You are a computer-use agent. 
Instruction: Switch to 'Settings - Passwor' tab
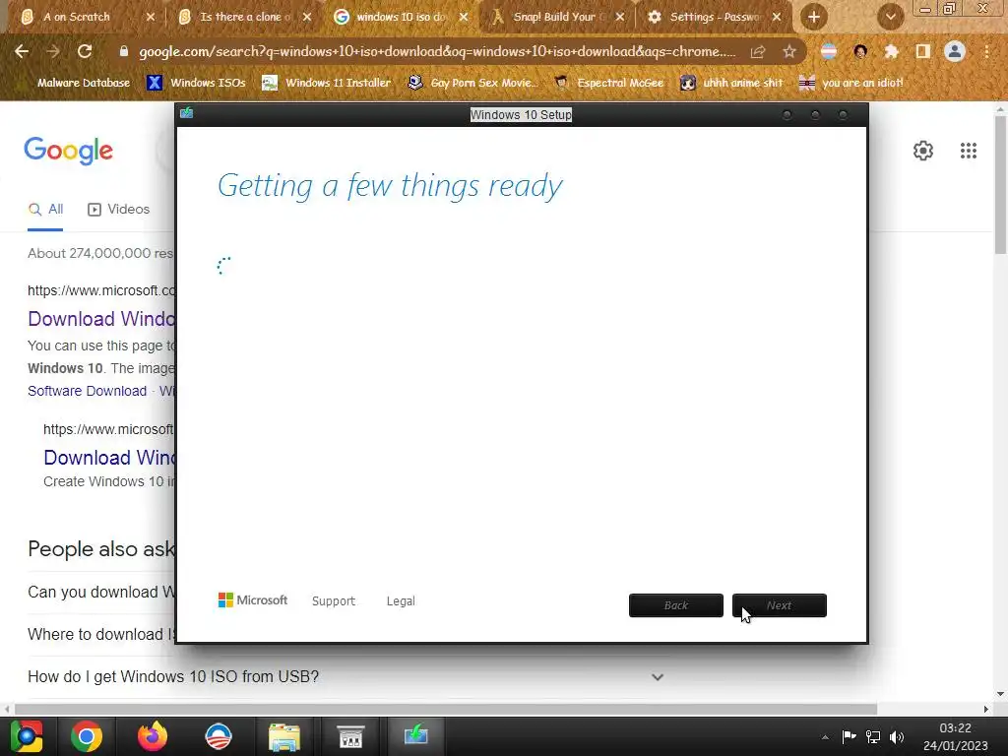click(x=716, y=17)
